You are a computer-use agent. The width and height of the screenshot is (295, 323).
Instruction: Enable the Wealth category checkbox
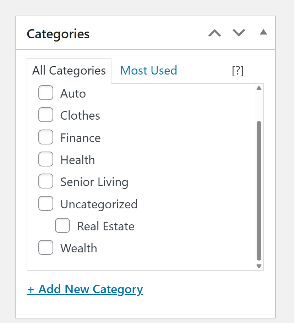pos(46,248)
